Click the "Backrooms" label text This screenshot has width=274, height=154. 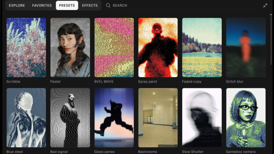coord(147,152)
